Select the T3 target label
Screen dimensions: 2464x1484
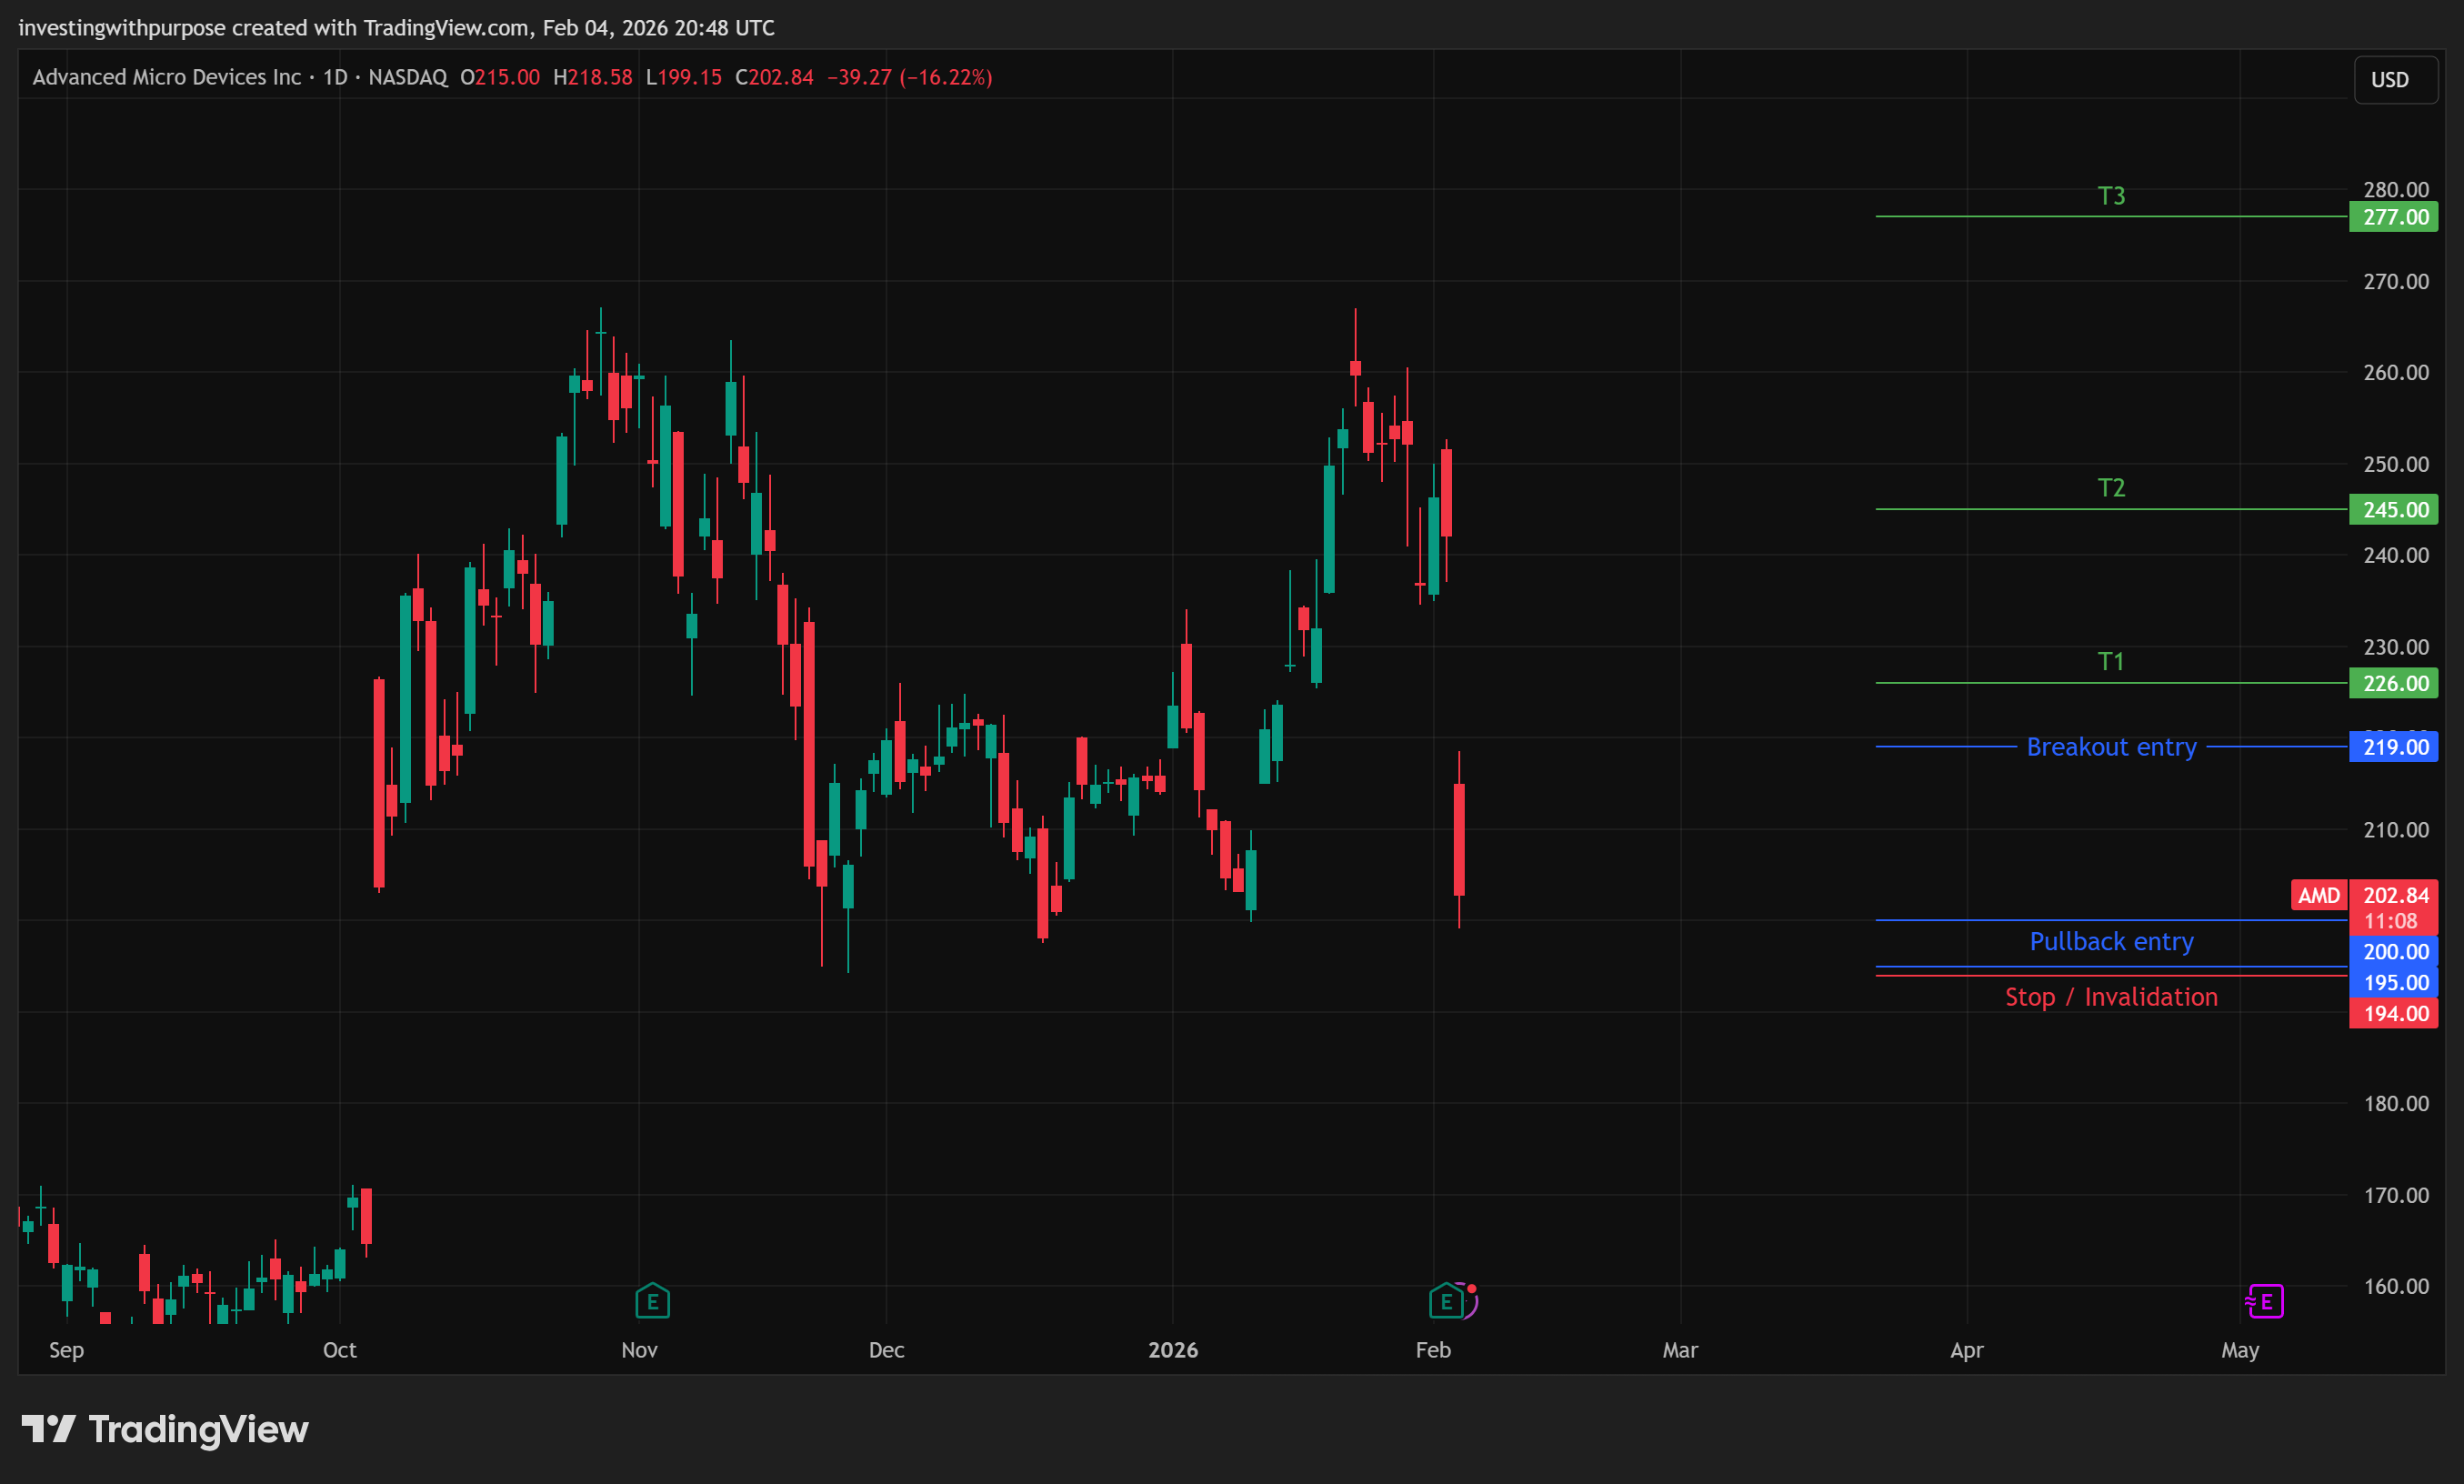click(2110, 196)
